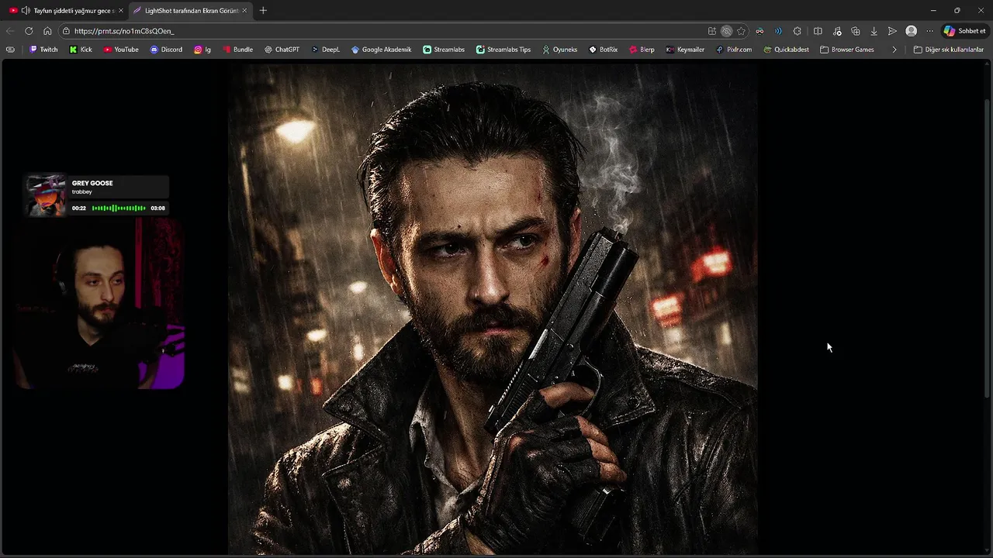Click the back navigation arrow
993x558 pixels.
10,31
